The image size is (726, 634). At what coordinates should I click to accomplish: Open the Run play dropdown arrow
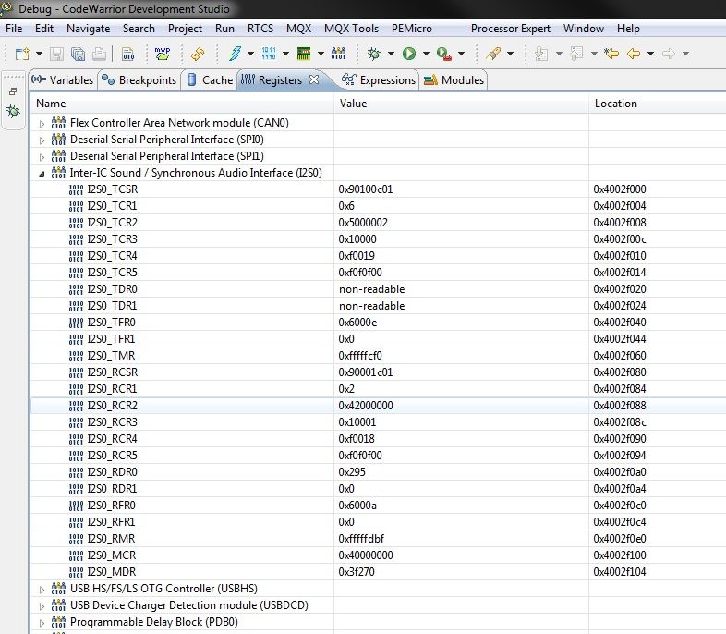(x=426, y=54)
